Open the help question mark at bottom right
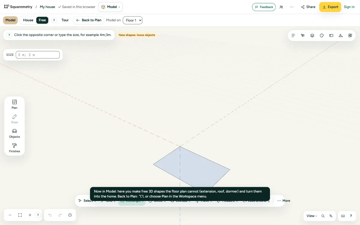 pyautogui.click(x=351, y=216)
